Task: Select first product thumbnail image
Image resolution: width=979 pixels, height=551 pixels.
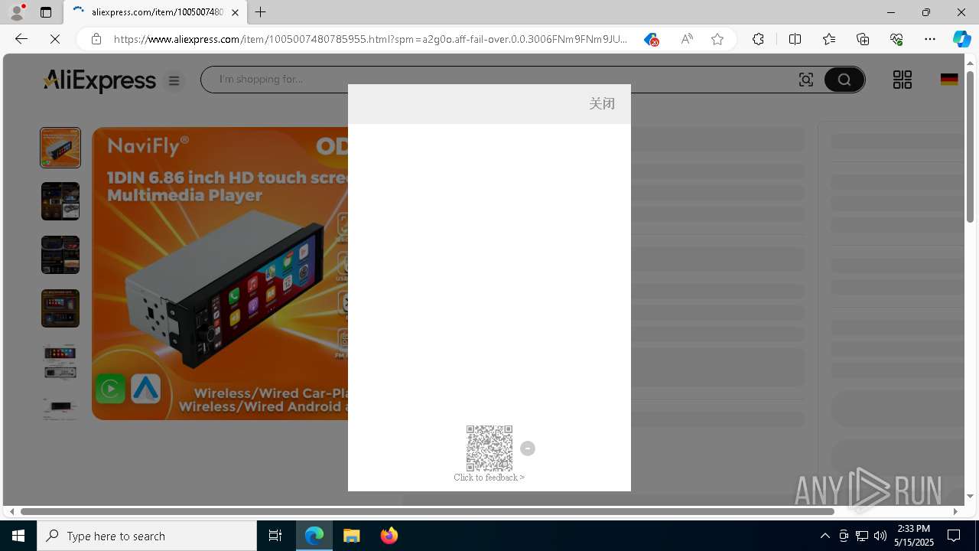Action: pos(60,148)
